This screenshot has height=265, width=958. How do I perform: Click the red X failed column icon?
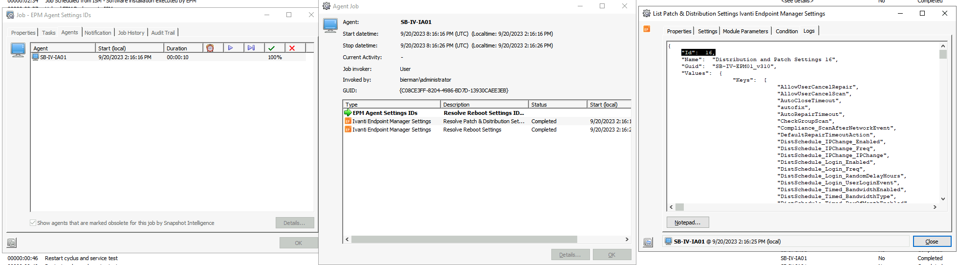[292, 48]
